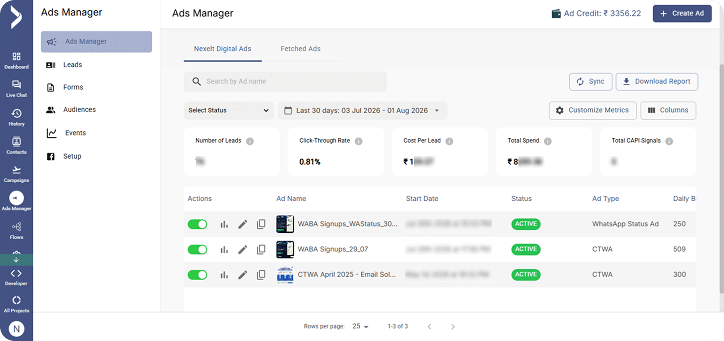This screenshot has width=724, height=341.
Task: View stats icon for WABA Signups_29_07
Action: pyautogui.click(x=224, y=249)
